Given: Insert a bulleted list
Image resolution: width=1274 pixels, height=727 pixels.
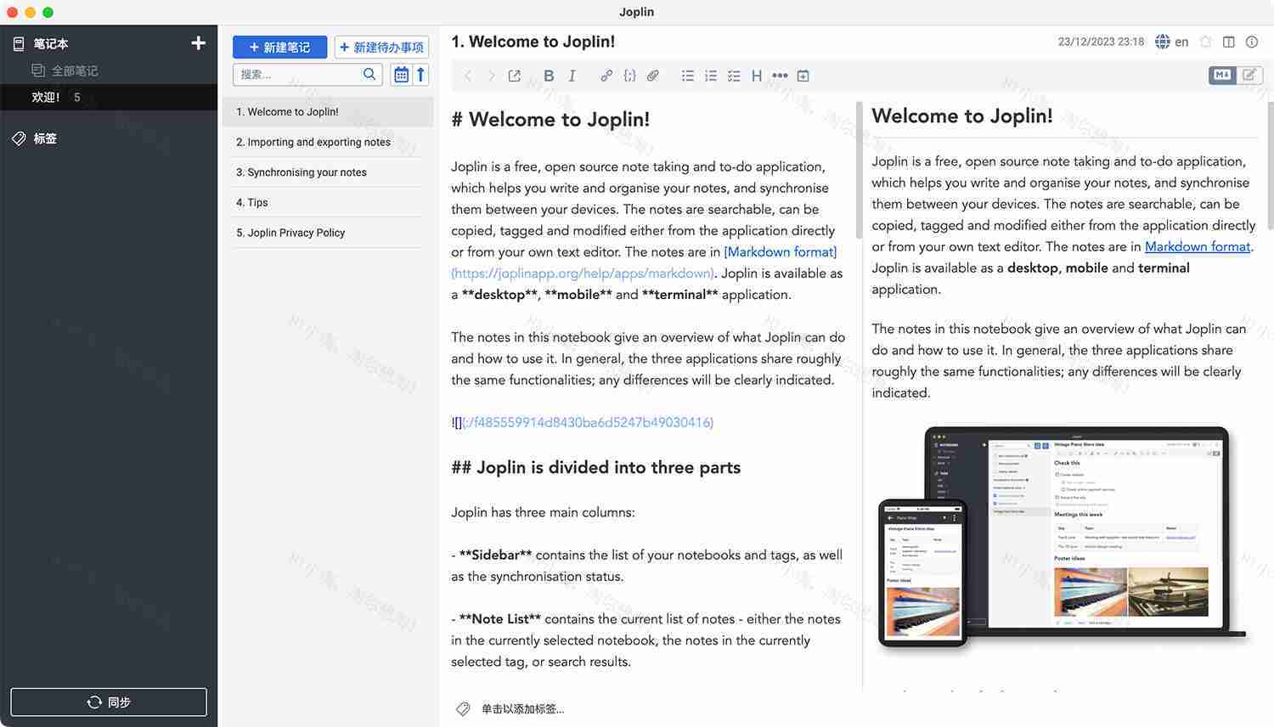Looking at the screenshot, I should click(687, 76).
